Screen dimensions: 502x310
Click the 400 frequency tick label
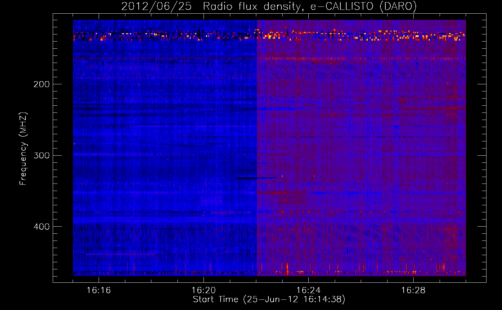pos(42,227)
